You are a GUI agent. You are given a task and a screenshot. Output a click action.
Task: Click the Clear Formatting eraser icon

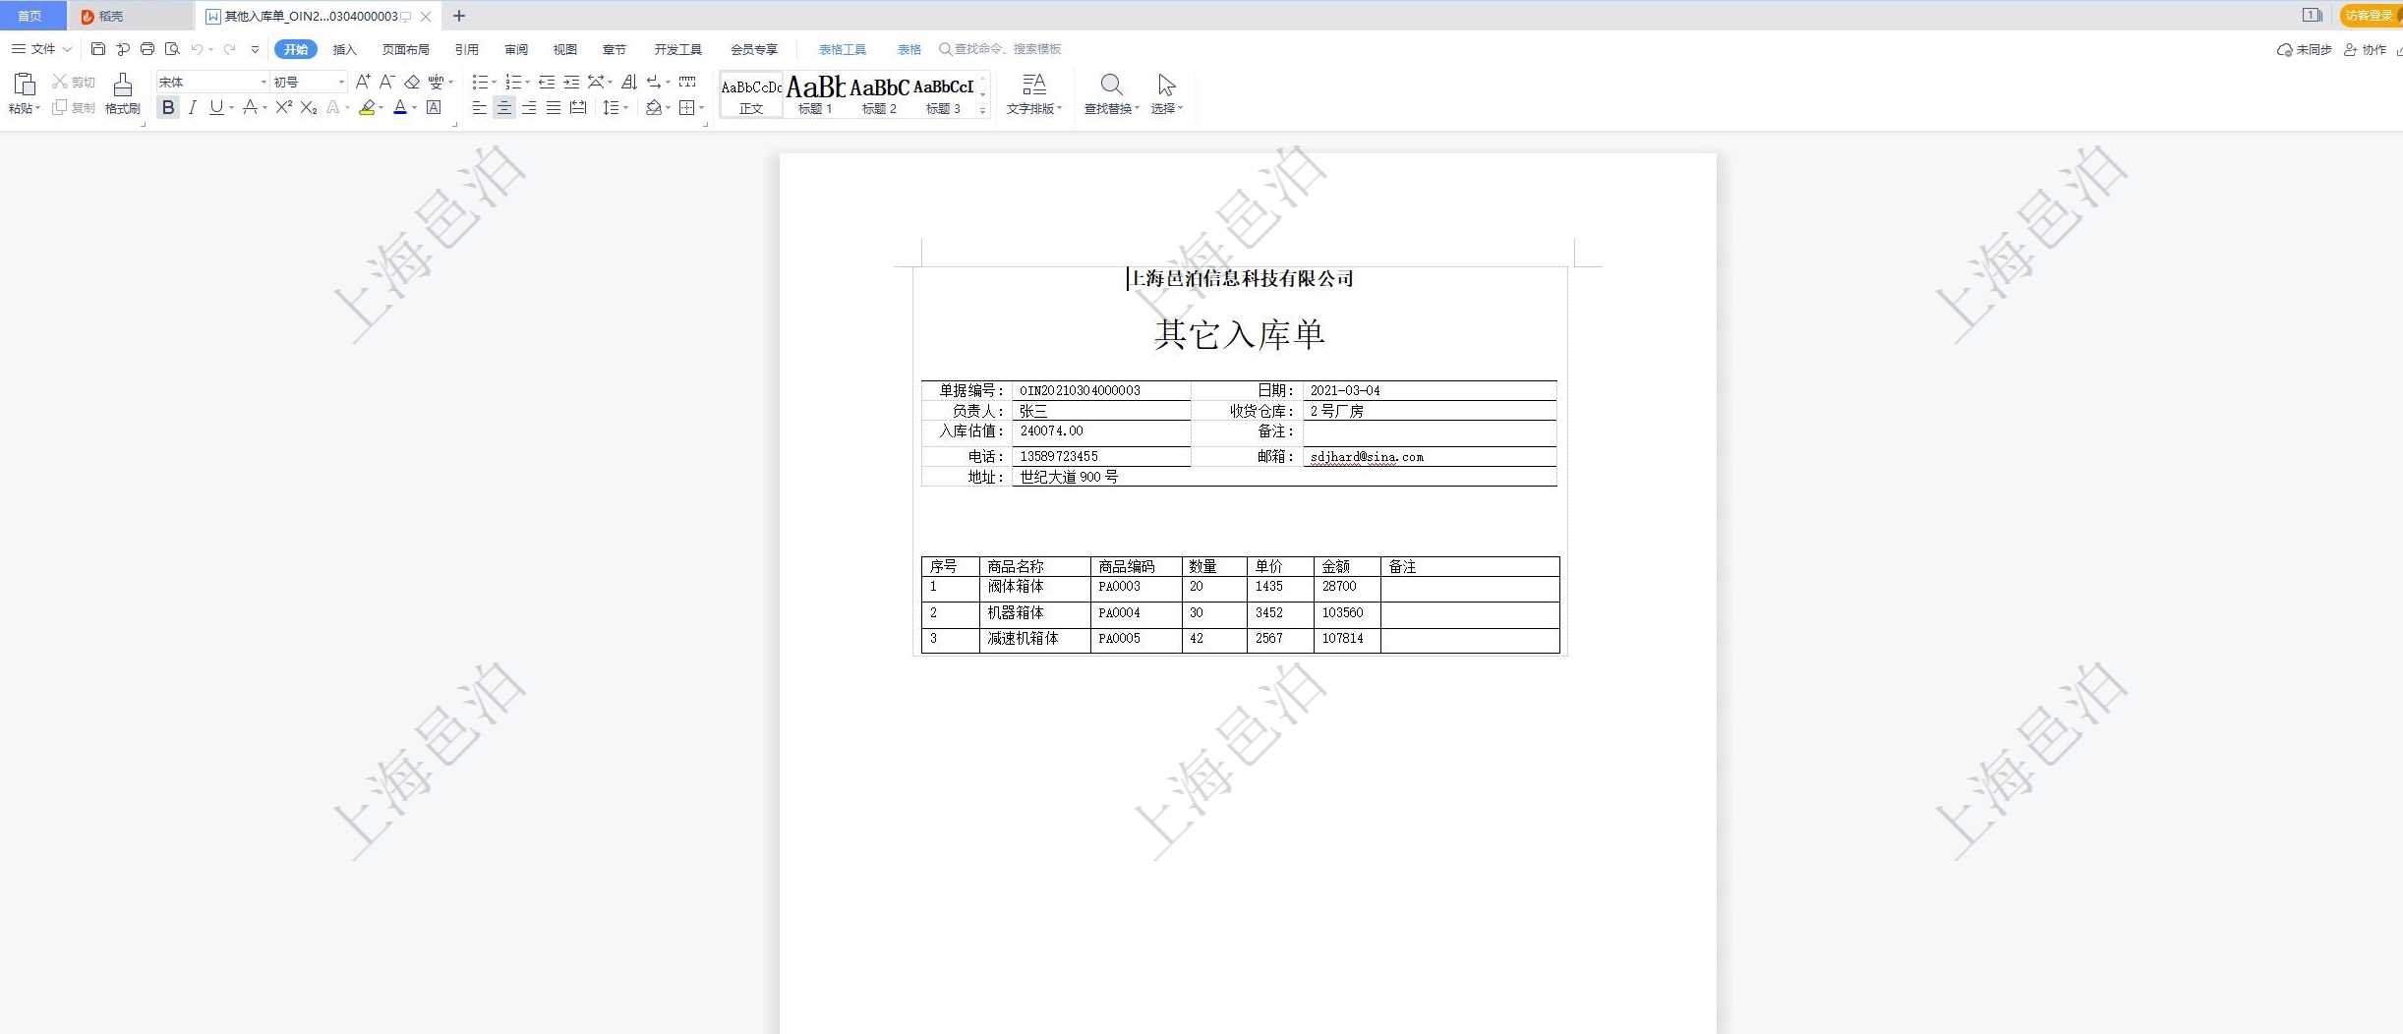412,82
